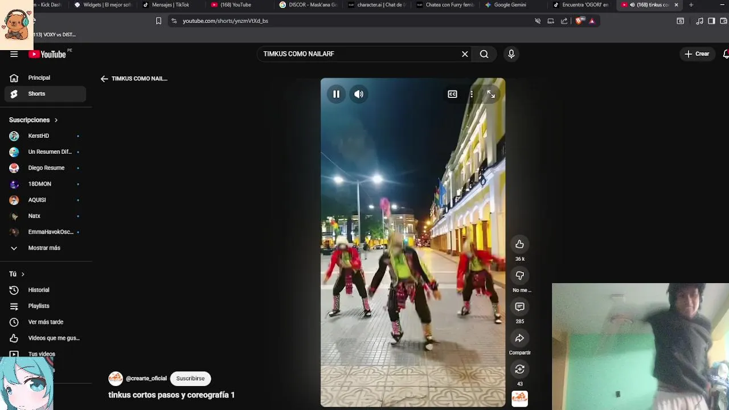The height and width of the screenshot is (410, 729).
Task: Expand the short to fullscreen
Action: tap(491, 94)
